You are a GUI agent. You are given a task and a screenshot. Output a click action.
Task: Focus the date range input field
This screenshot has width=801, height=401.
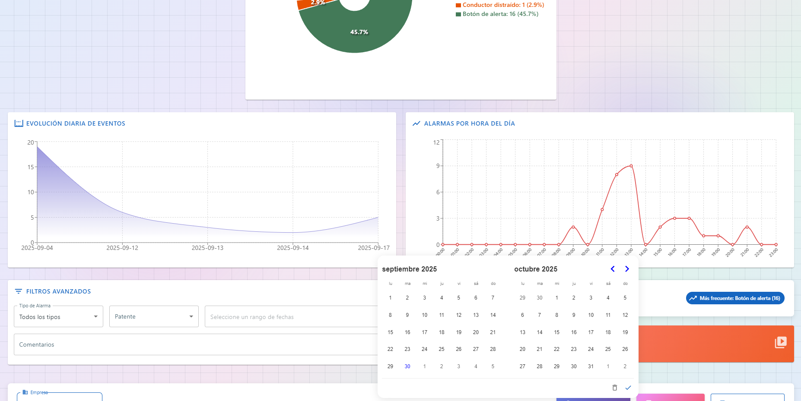[289, 317]
